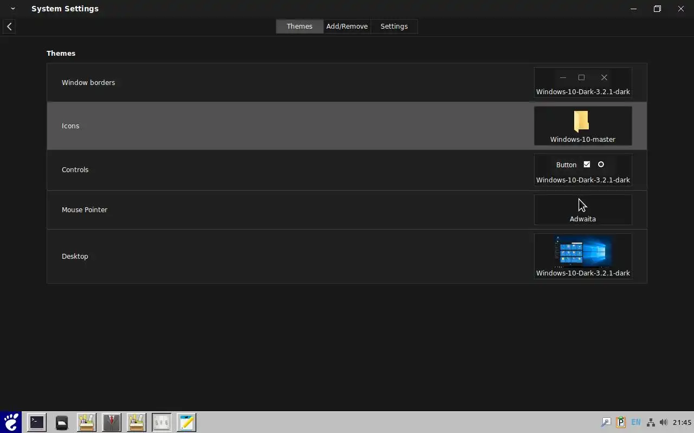Open the Desktop theme thumbnail chooser
The height and width of the screenshot is (433, 694).
pyautogui.click(x=583, y=256)
